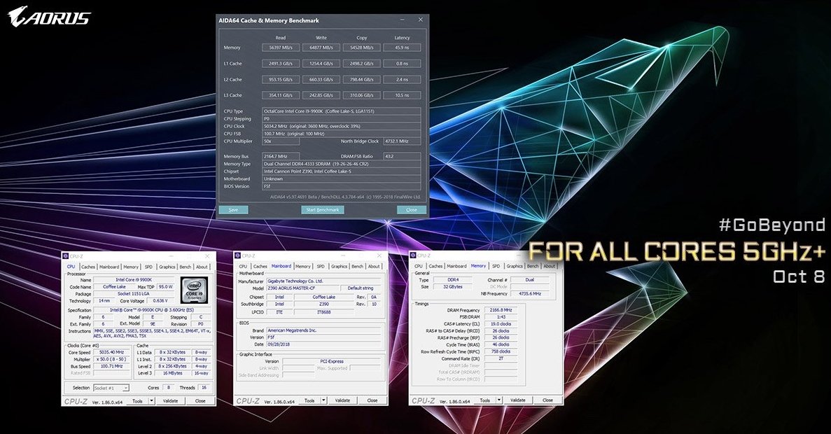Open the About tab in the first CPU-Z window

202,267
